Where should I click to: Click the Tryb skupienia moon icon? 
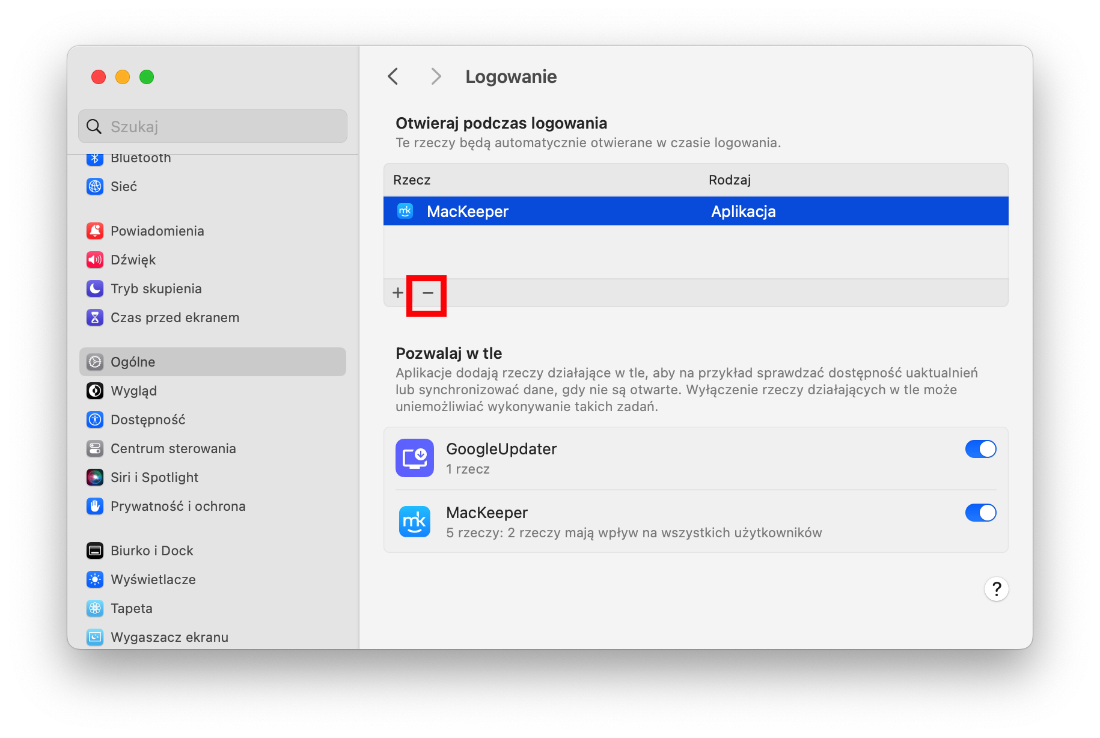[95, 288]
